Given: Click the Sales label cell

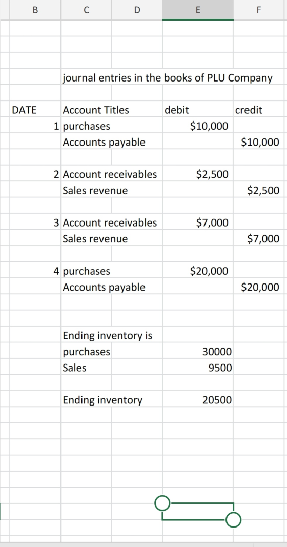Looking at the screenshot, I should point(86,368).
